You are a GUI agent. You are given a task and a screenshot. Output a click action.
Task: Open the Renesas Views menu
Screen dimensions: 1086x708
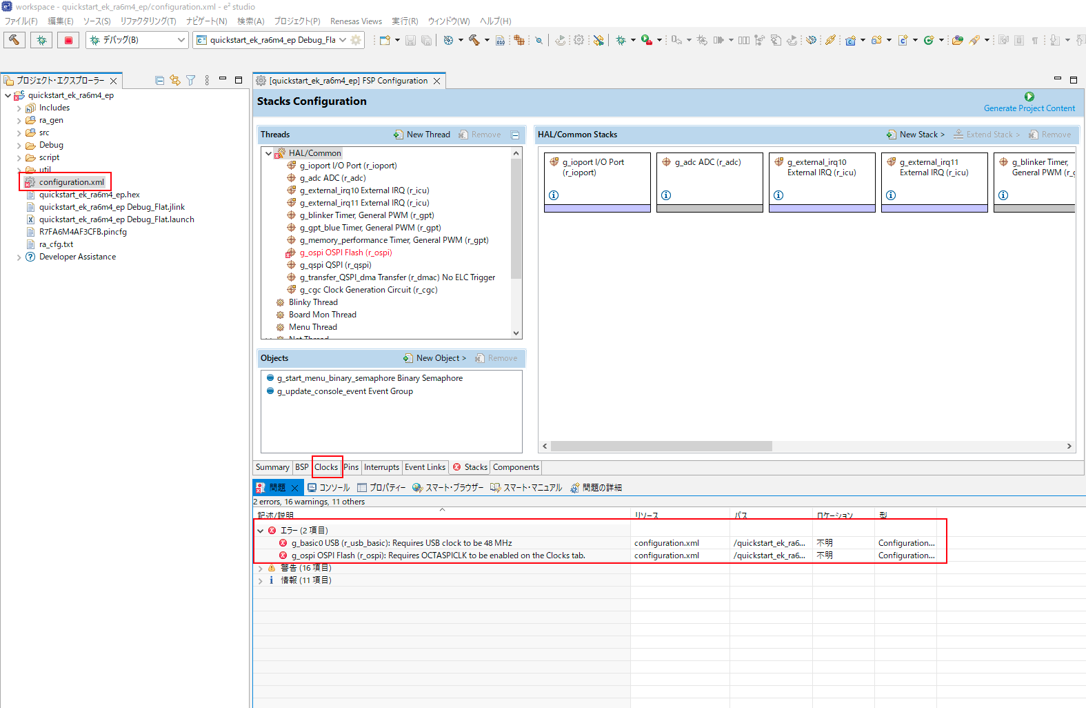[x=356, y=21]
